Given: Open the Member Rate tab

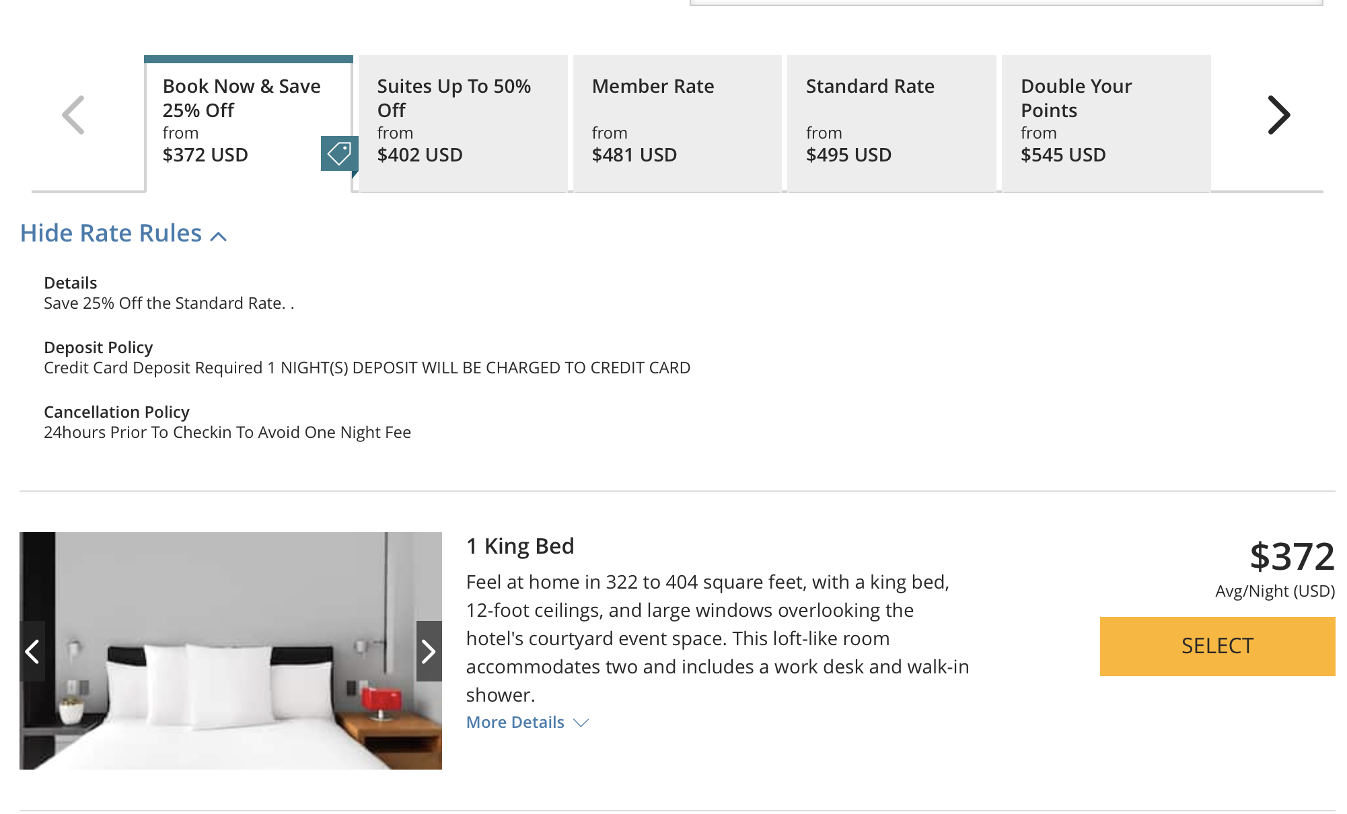Looking at the screenshot, I should pyautogui.click(x=677, y=124).
